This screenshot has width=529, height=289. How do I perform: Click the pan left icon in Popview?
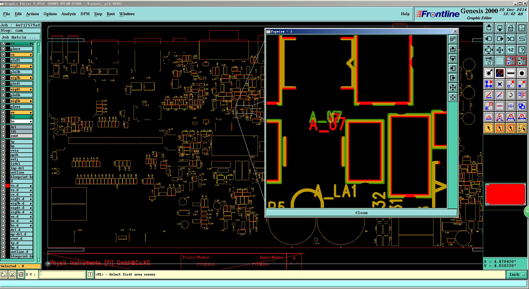(x=453, y=68)
